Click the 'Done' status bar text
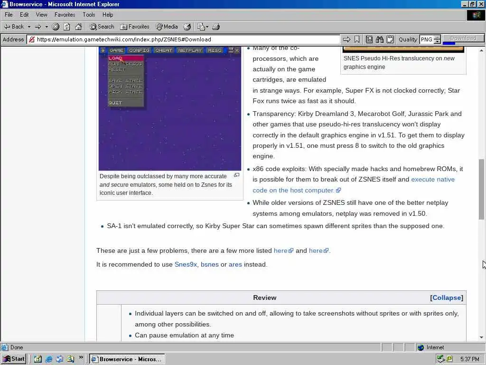The image size is (486, 365). [x=17, y=347]
